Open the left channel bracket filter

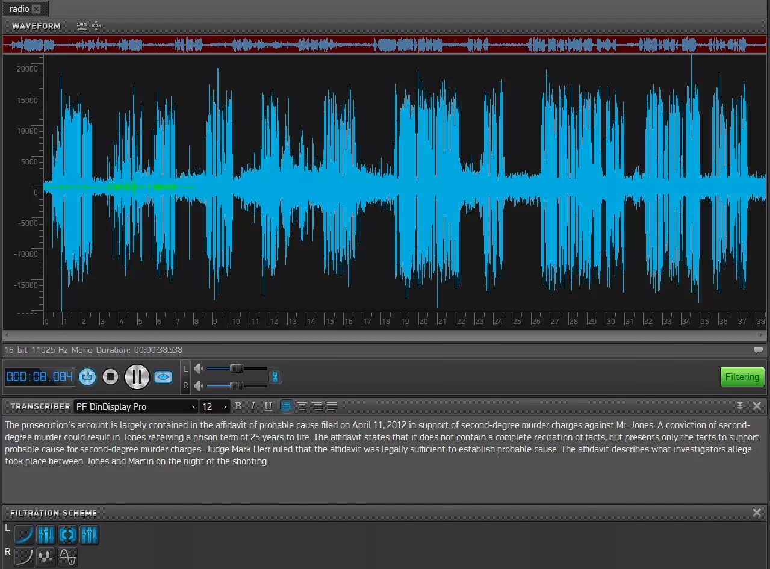click(67, 535)
